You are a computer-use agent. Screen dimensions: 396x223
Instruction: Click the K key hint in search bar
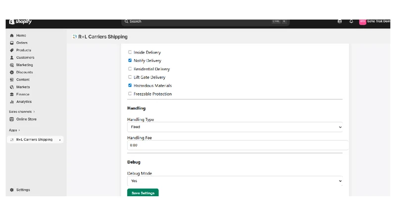point(284,21)
